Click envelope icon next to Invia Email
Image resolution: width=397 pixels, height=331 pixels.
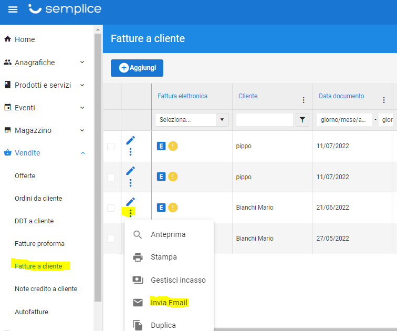[x=138, y=303]
